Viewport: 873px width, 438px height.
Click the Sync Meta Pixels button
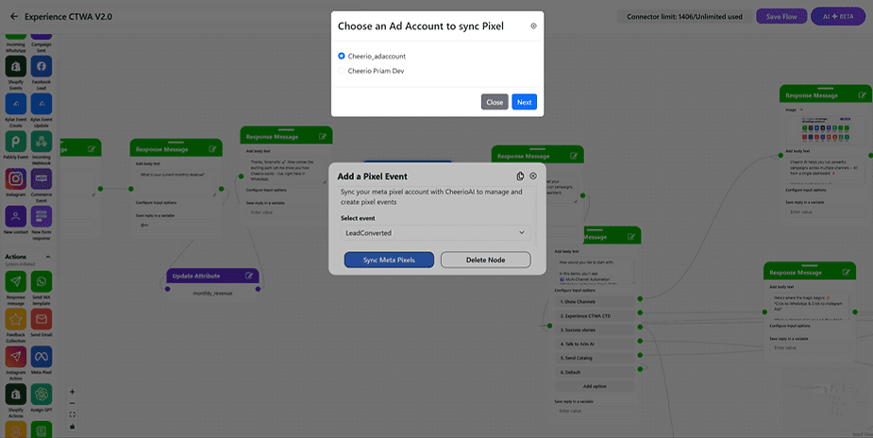point(389,260)
